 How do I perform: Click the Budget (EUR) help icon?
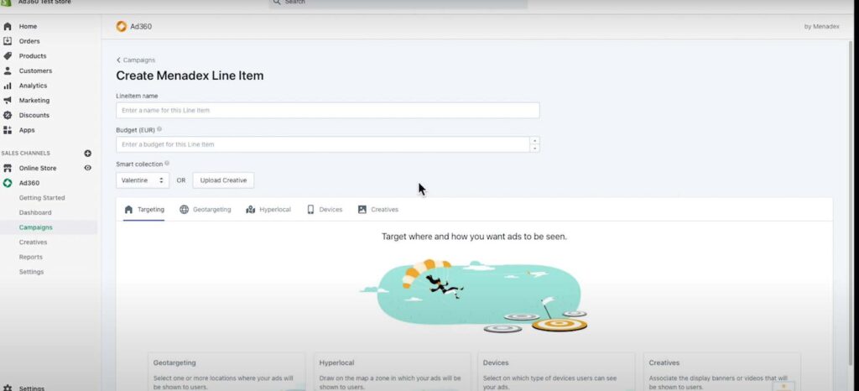click(x=159, y=130)
